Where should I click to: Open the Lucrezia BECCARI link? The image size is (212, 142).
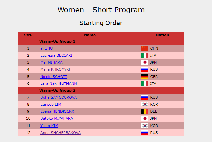(x=56, y=55)
